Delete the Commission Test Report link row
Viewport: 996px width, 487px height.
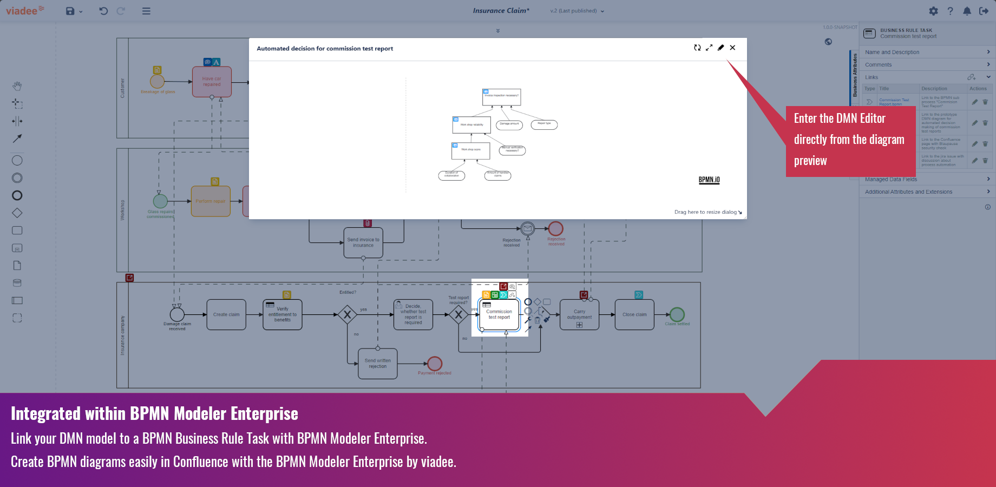coord(985,102)
